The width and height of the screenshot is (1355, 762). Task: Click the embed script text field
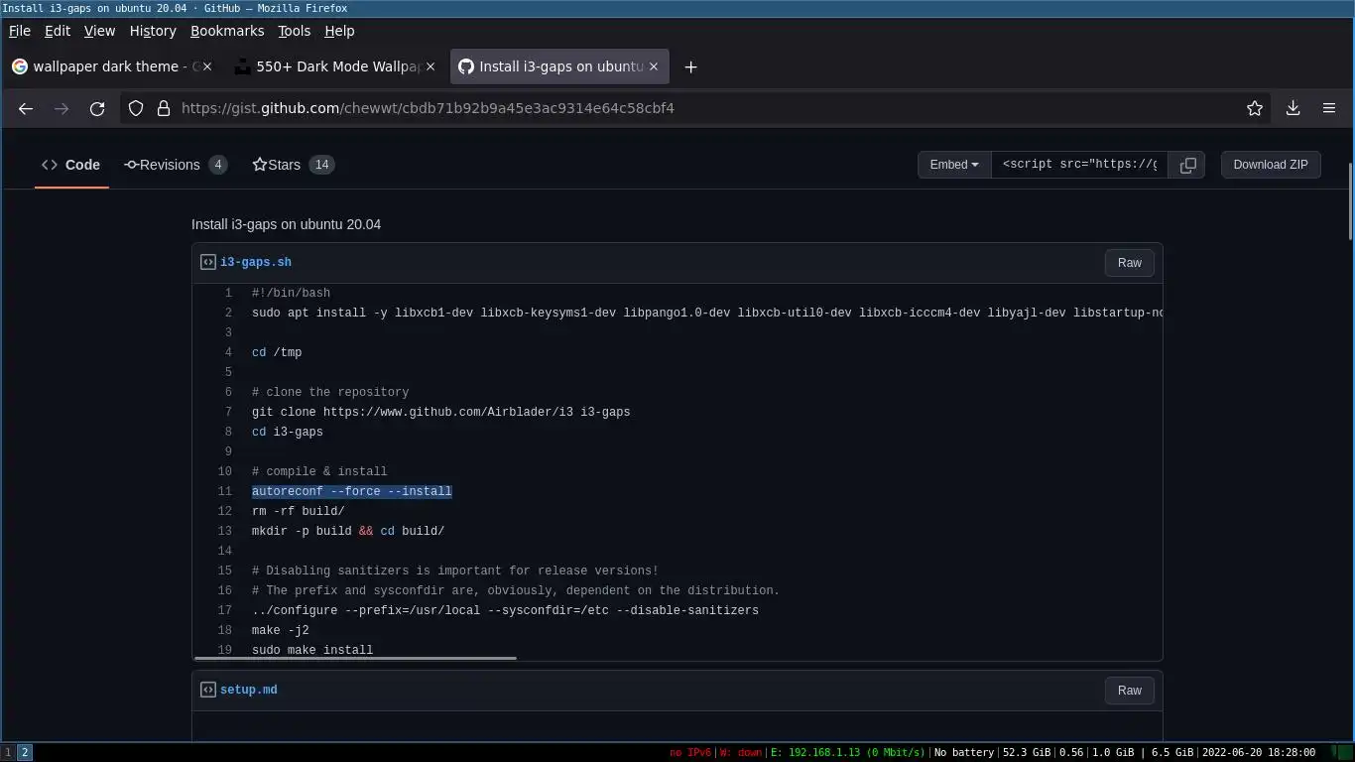1079,165
